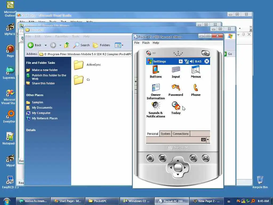Click the emulator record button

coord(148,53)
